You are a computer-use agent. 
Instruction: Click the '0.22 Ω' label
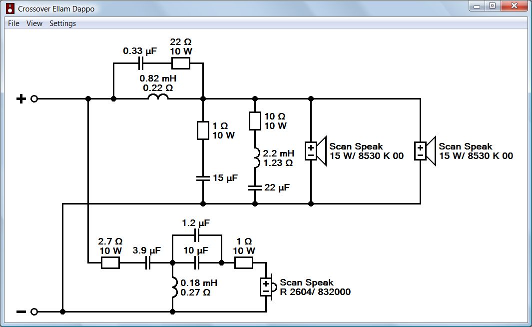coord(158,88)
